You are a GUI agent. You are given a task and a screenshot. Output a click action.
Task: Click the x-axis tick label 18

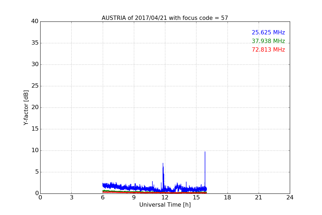coord(227,198)
